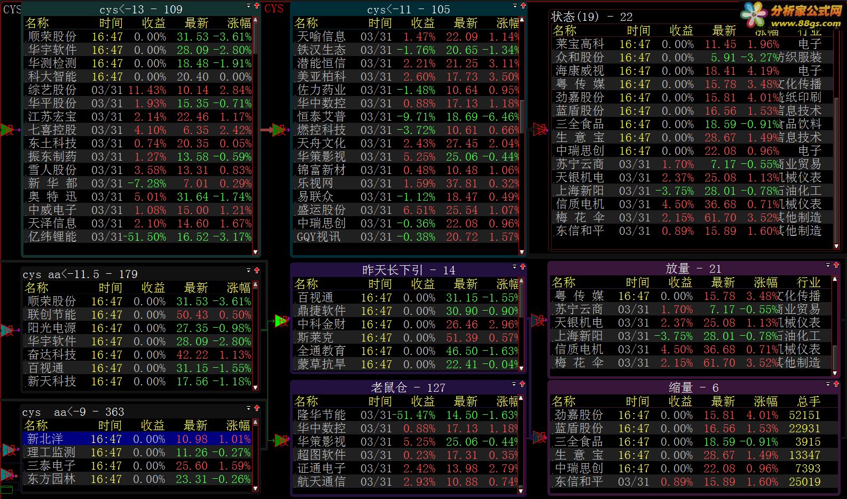
Task: Select 隆华节能 row in 老鼠仓 panel
Action: click(x=406, y=415)
